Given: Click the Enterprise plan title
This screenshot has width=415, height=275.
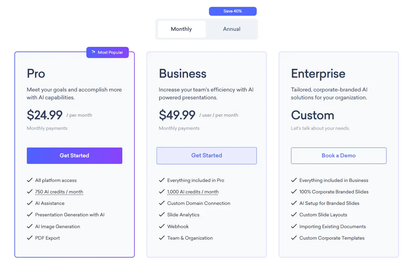Looking at the screenshot, I should coord(318,73).
